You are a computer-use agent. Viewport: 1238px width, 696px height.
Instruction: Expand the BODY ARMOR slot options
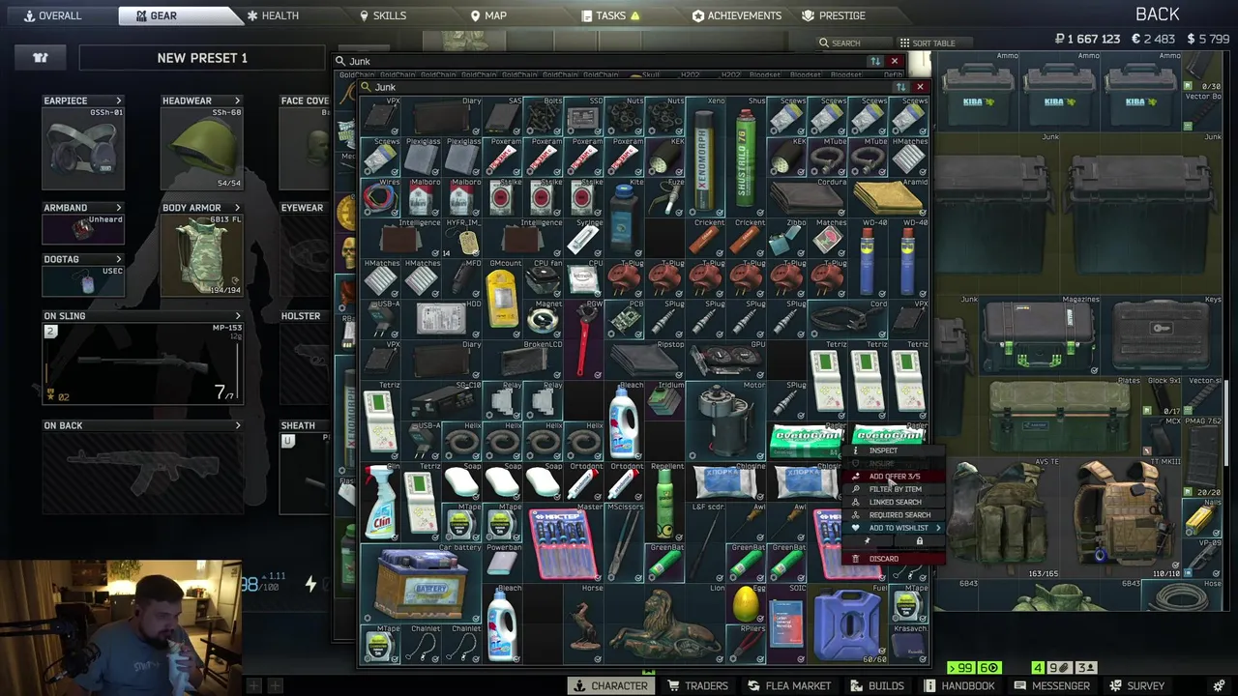[237, 208]
